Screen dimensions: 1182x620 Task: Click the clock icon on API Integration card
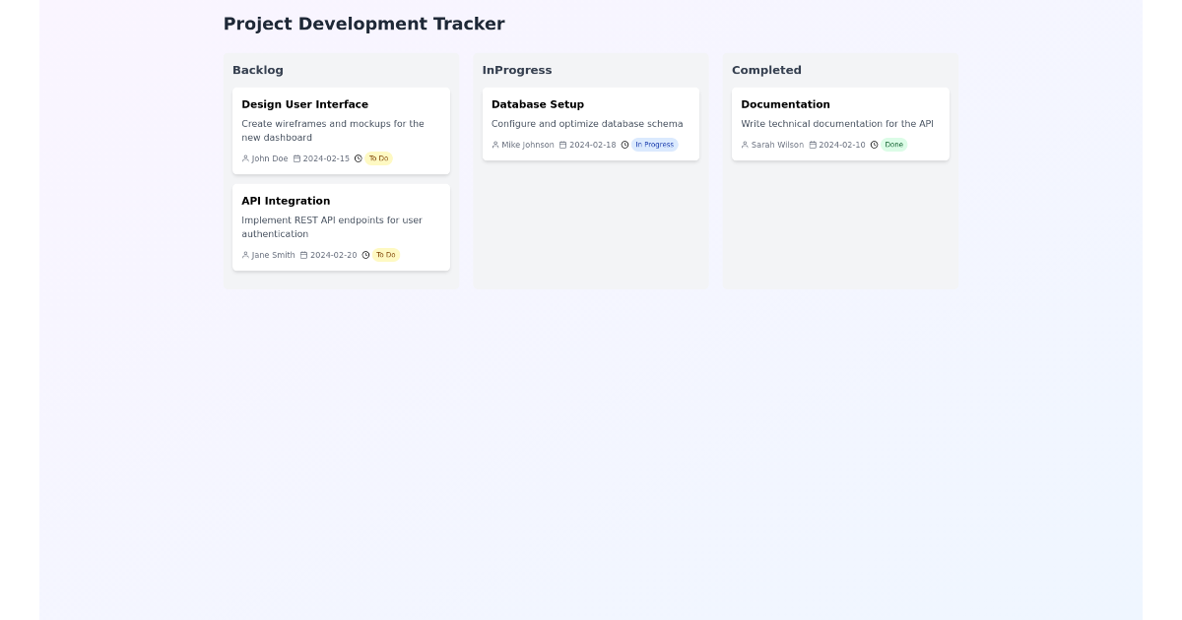pyautogui.click(x=365, y=254)
